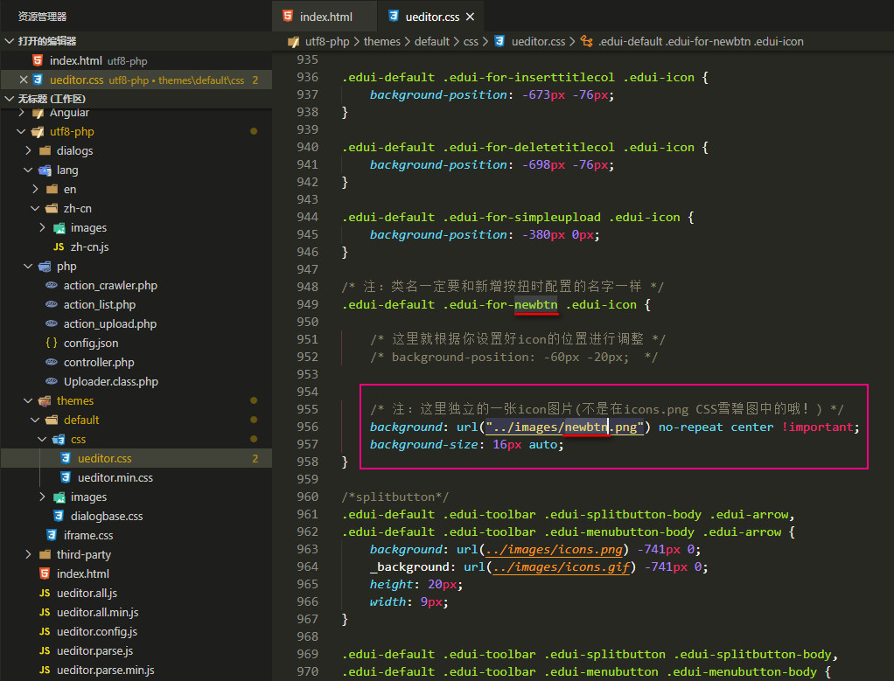Click the CSS icon beside iframe.css
This screenshot has height=681, width=894.
[x=52, y=536]
